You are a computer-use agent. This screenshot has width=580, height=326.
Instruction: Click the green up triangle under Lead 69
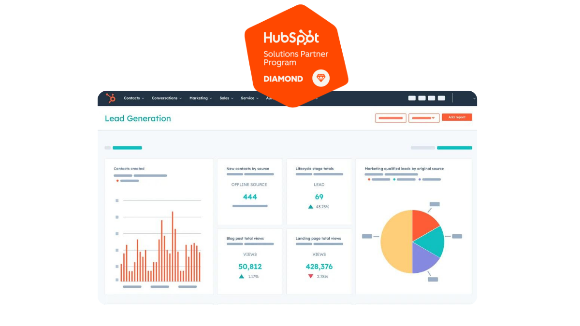311,207
